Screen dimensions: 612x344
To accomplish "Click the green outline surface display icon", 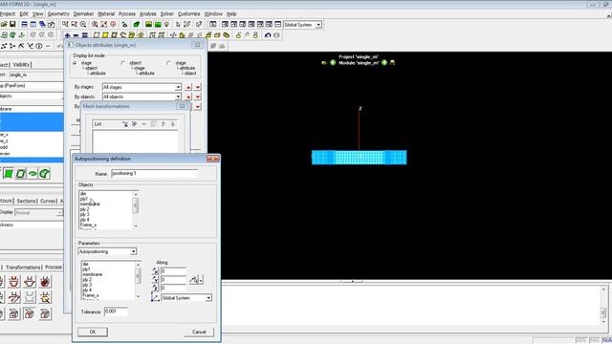I will click(21, 174).
